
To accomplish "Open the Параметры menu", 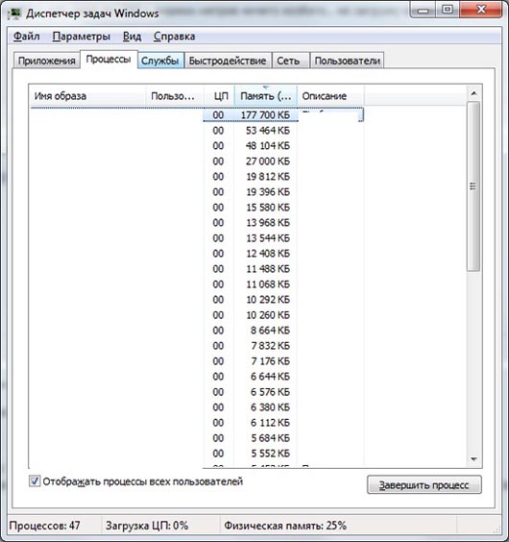I will point(82,37).
